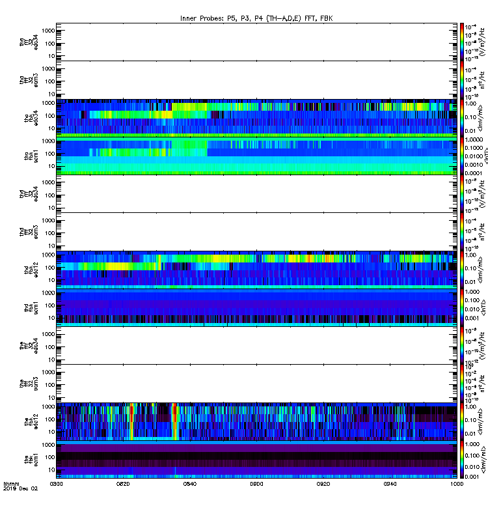Click the 'nT²/Hz' unit label of tha fff scm3
This screenshot has height=521, width=488.
[482, 80]
